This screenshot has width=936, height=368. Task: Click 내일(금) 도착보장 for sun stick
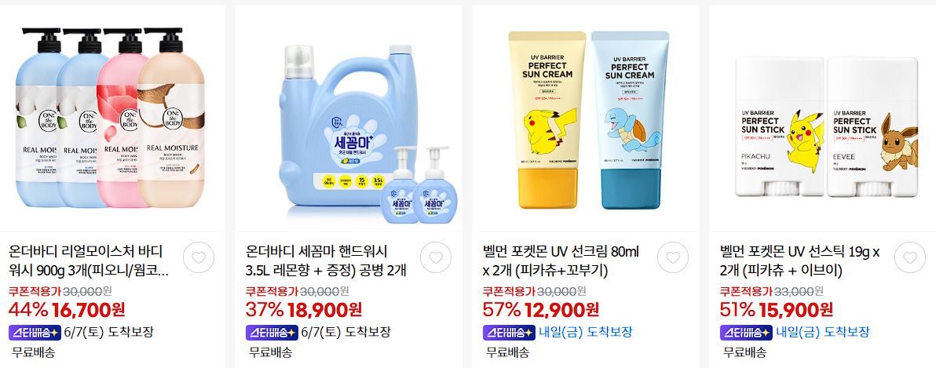[823, 332]
